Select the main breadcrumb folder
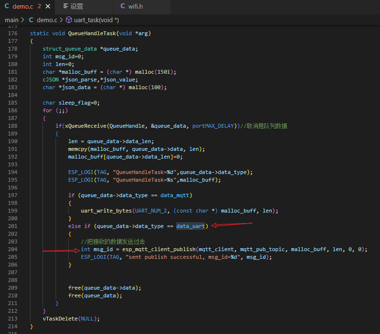This screenshot has height=334, width=380. (x=12, y=20)
